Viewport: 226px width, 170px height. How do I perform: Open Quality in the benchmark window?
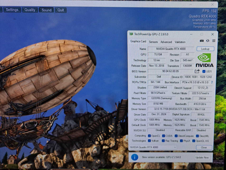click(30, 10)
